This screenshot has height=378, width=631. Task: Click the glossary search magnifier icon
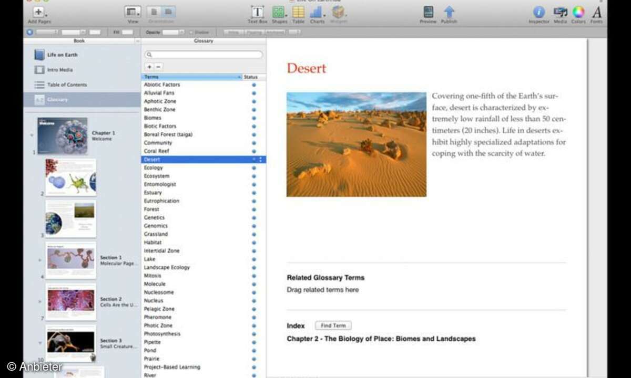click(149, 55)
